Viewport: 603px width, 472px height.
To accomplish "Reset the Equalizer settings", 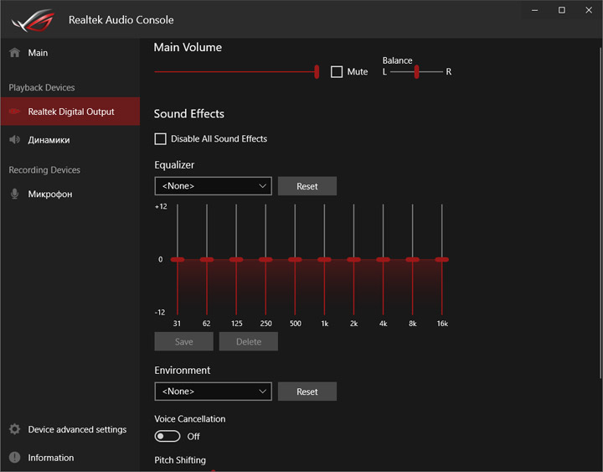I will [307, 186].
